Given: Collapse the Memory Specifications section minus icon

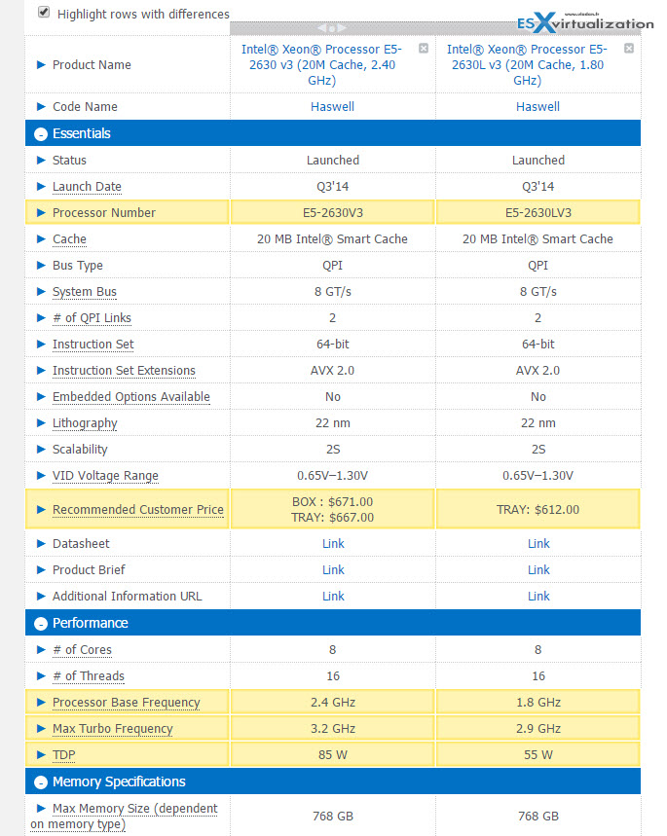Looking at the screenshot, I should (x=41, y=782).
